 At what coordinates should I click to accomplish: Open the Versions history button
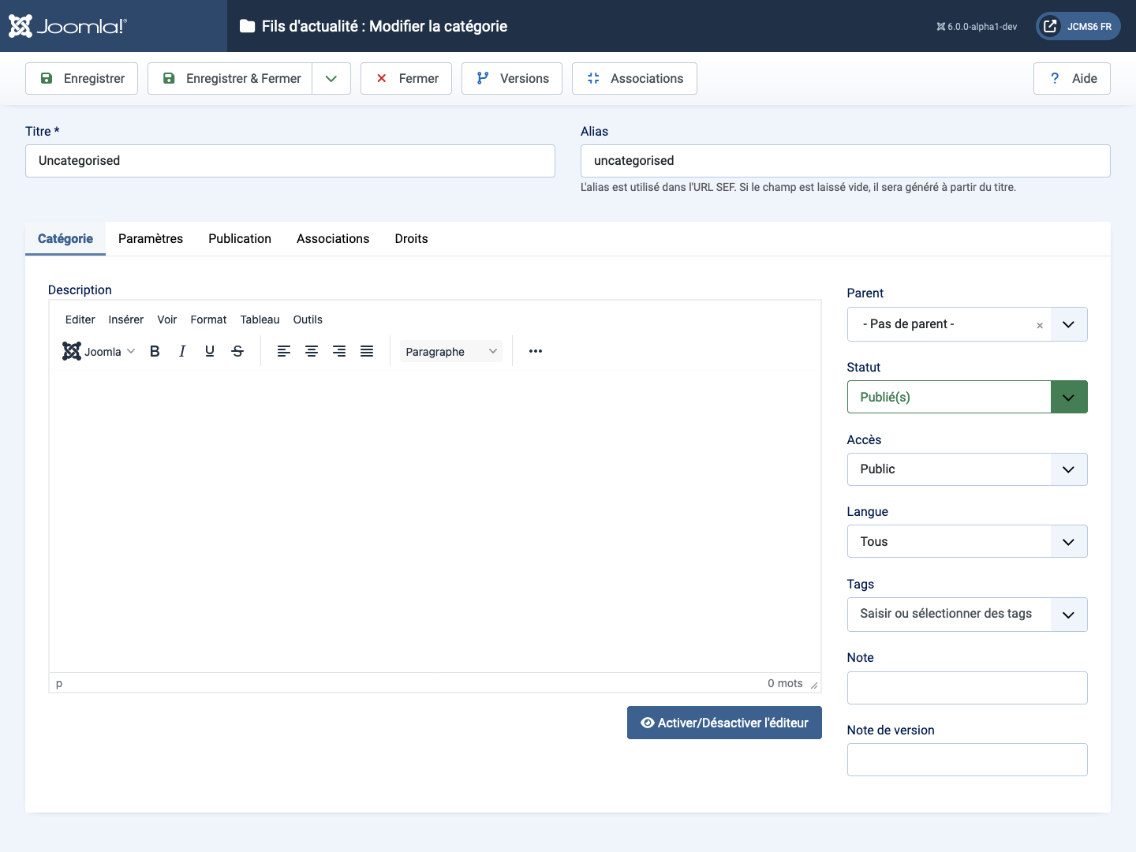click(x=512, y=79)
